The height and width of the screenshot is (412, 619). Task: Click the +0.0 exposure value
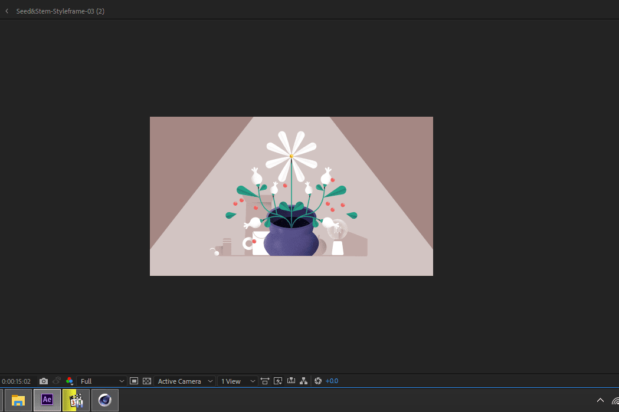[x=332, y=381]
